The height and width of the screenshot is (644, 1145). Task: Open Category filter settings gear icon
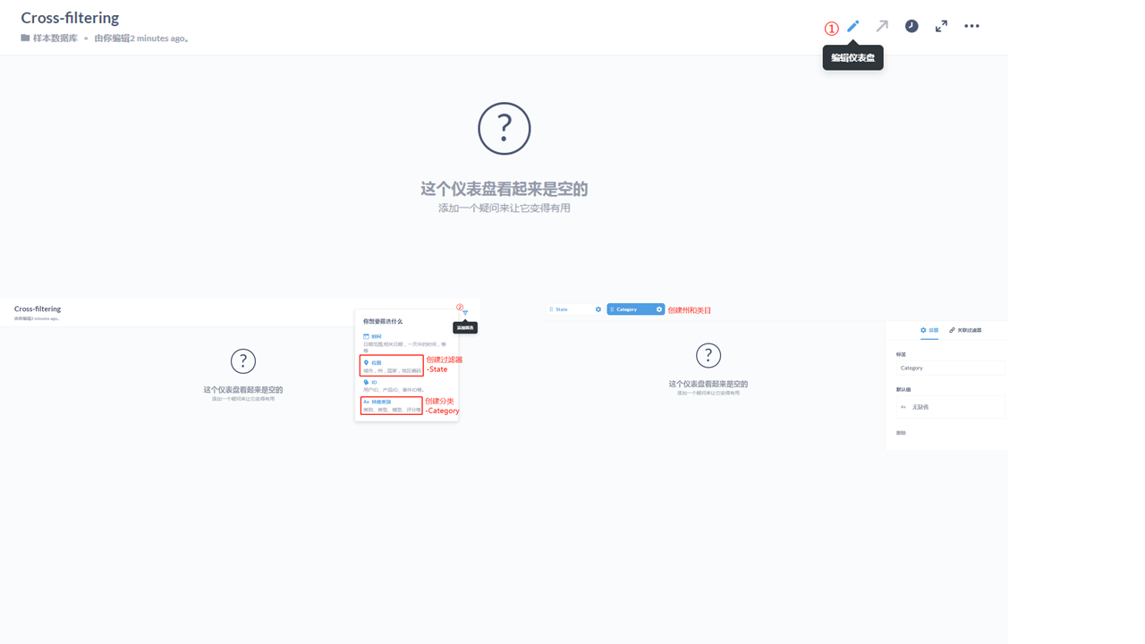[658, 309]
